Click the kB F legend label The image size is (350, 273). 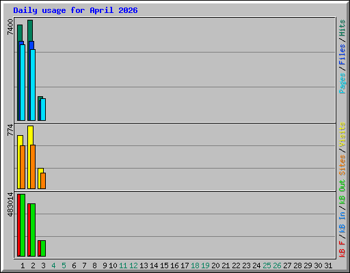click(x=342, y=249)
